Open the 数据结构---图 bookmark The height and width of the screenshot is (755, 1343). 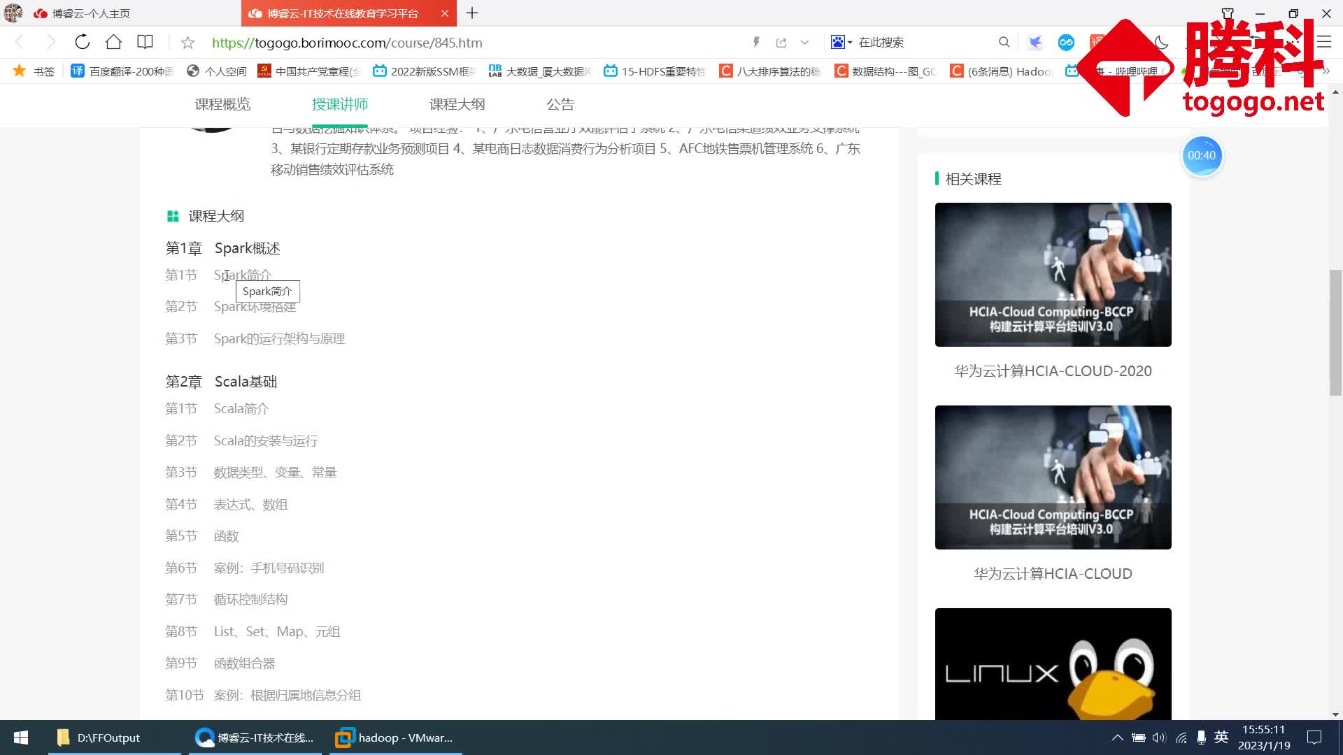coord(886,71)
